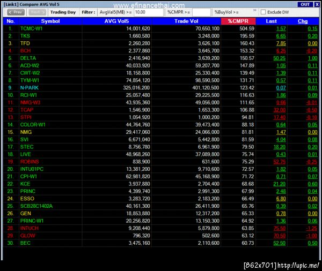Select symbol GEN
This screenshot has width=322, height=271.
pos(26,213)
